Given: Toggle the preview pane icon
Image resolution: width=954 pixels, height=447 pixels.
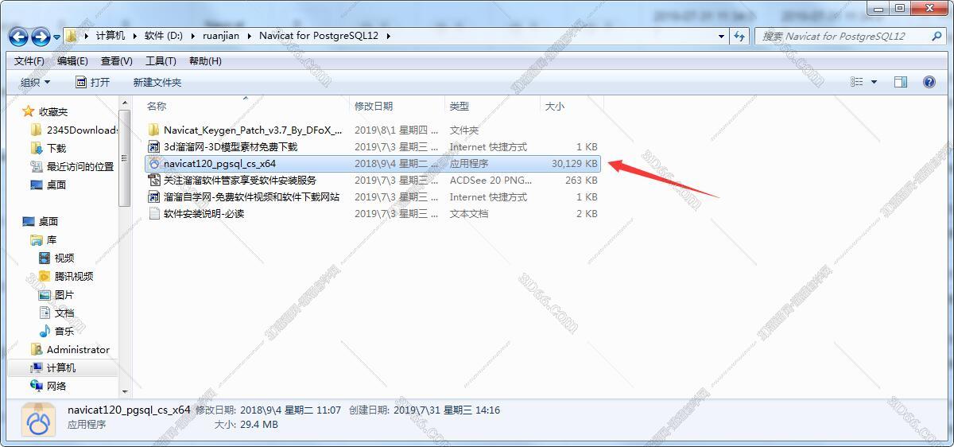Looking at the screenshot, I should click(901, 82).
